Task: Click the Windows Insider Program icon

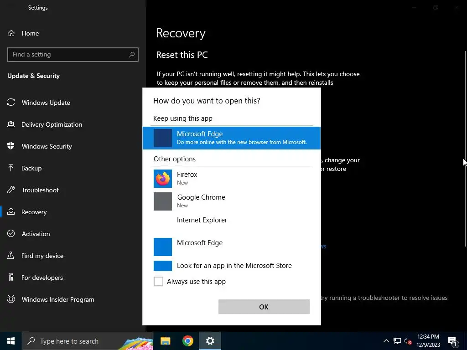Action: click(x=11, y=299)
